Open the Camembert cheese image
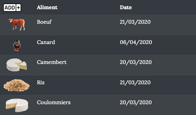The image size is (196, 115). [x=16, y=65]
